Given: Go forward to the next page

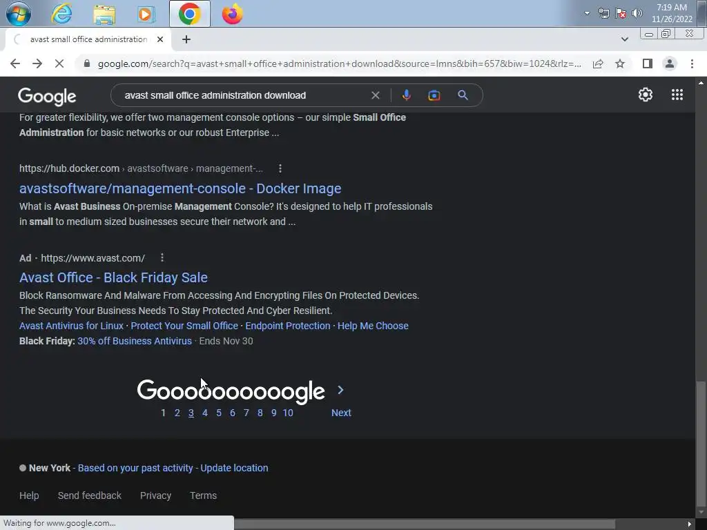Looking at the screenshot, I should [37, 63].
